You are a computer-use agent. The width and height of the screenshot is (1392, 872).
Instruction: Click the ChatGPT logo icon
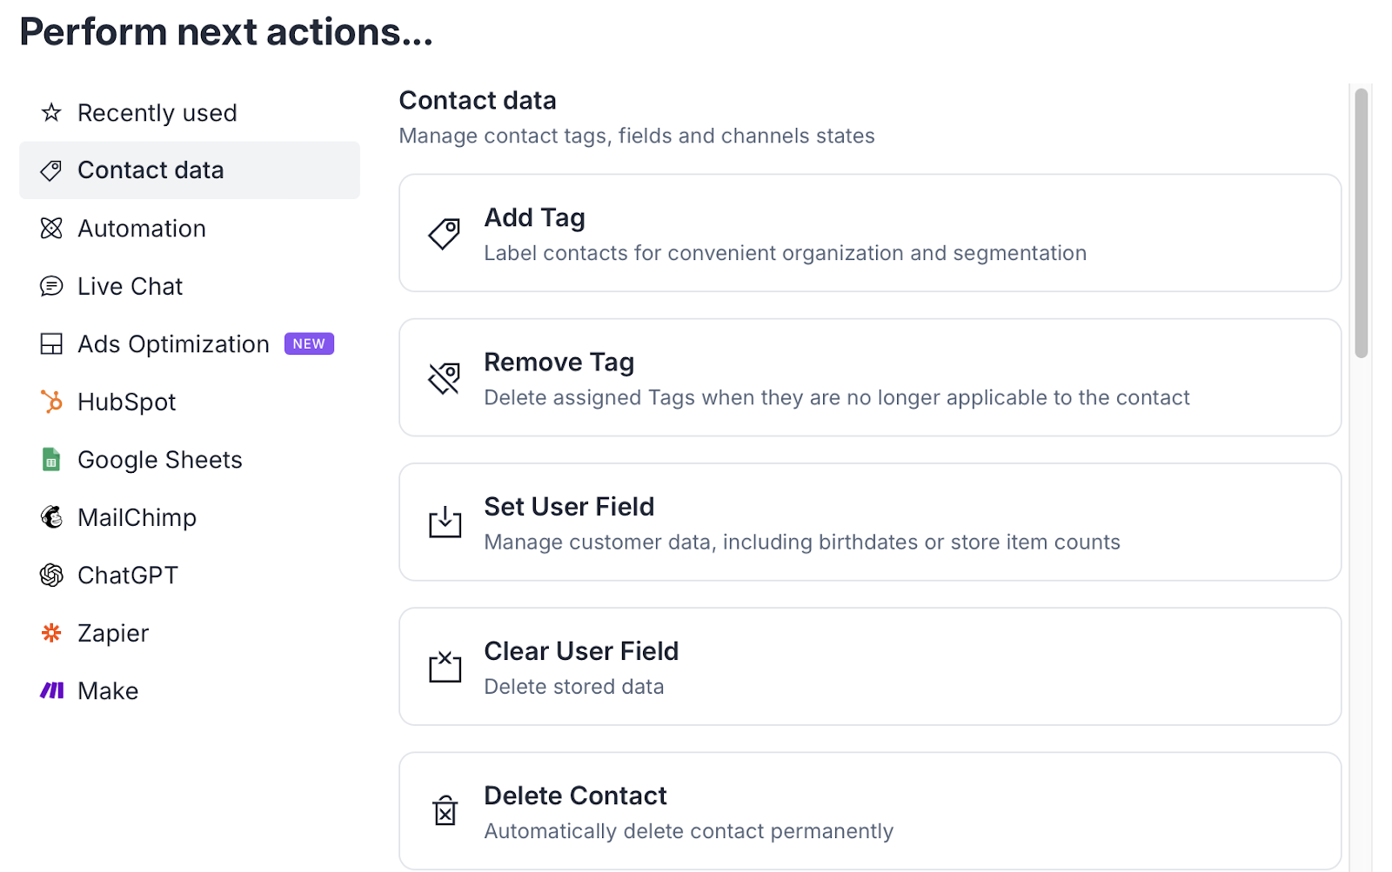(51, 575)
